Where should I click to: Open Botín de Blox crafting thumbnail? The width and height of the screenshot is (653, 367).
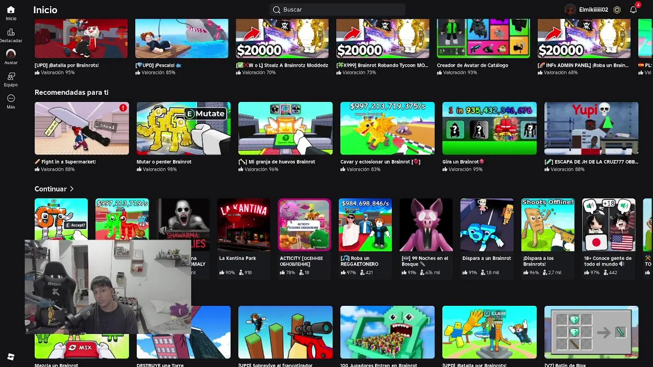click(591, 332)
